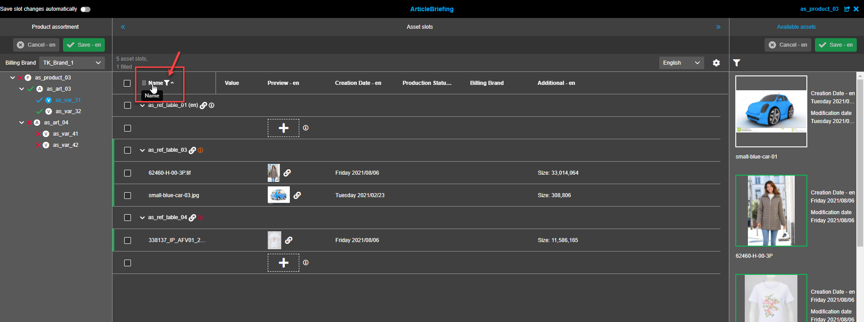Collapse the as_art_04 tree node
The height and width of the screenshot is (322, 864).
click(22, 123)
